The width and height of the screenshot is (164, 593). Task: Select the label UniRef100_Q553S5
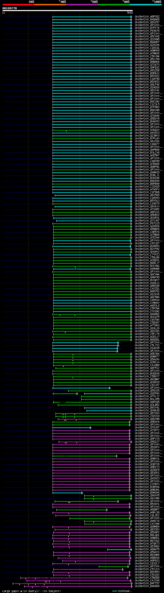(147, 391)
